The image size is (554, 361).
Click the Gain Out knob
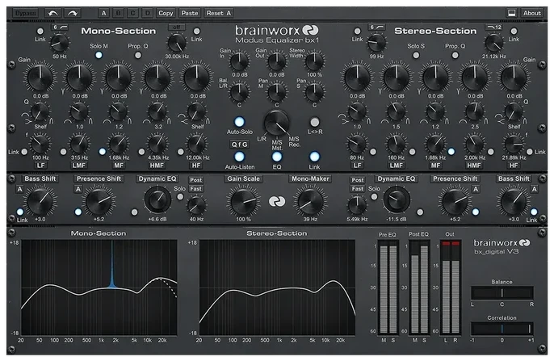click(x=277, y=61)
